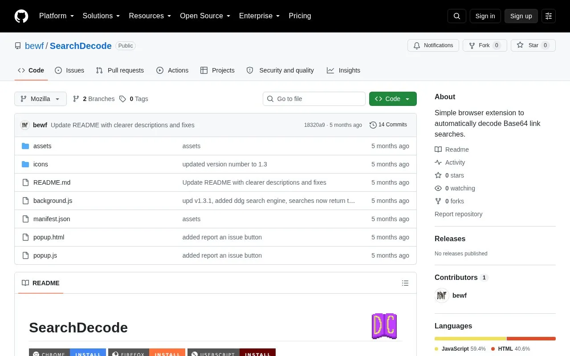The height and width of the screenshot is (356, 570).
Task: Switch to the Insights tab
Action: [343, 70]
